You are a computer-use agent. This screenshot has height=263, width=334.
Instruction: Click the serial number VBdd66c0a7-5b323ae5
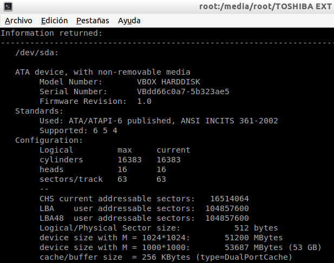tap(183, 91)
